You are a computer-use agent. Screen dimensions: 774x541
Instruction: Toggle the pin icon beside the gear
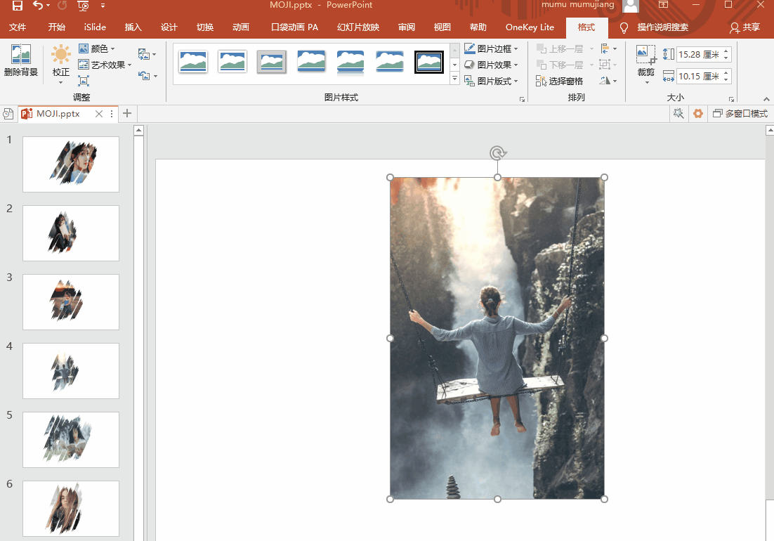point(678,114)
